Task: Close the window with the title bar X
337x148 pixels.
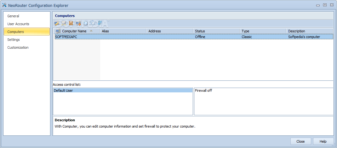Action: [331, 5]
